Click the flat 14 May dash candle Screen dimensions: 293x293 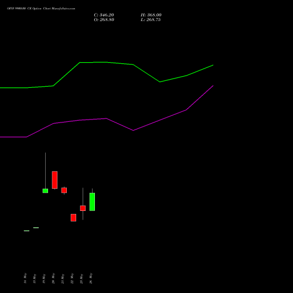tap(26, 231)
